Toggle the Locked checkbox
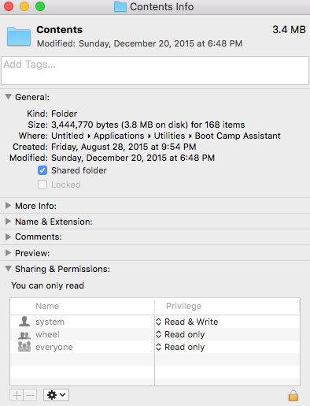 (42, 184)
